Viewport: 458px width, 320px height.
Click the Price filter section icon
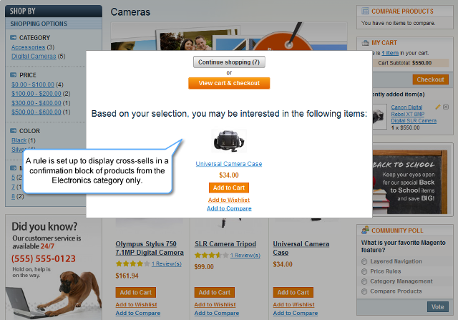(x=13, y=75)
